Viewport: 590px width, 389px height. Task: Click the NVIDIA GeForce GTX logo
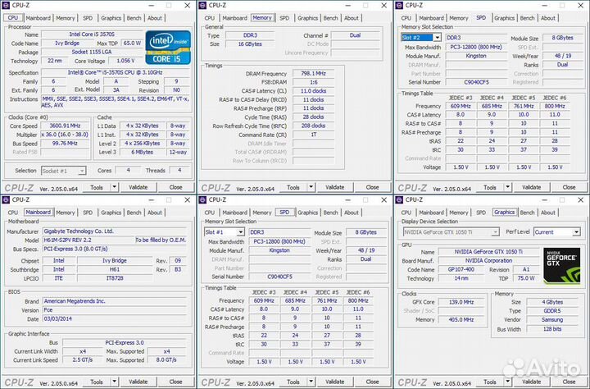point(562,265)
